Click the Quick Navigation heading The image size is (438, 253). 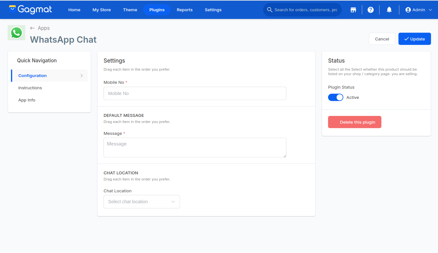click(x=37, y=61)
